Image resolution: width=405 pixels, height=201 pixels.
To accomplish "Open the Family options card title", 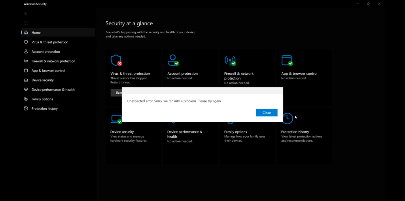I will (236, 132).
